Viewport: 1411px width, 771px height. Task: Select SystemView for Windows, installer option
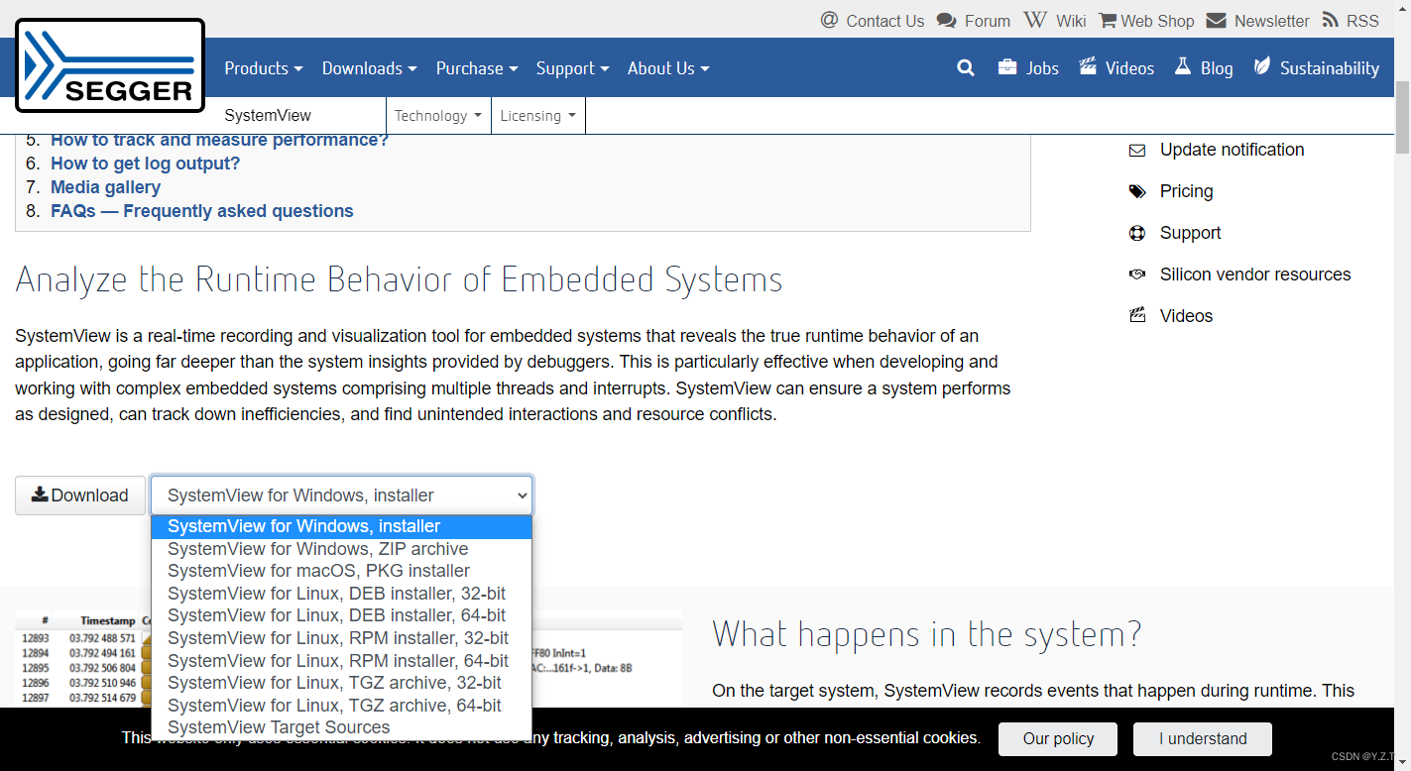[x=341, y=526]
